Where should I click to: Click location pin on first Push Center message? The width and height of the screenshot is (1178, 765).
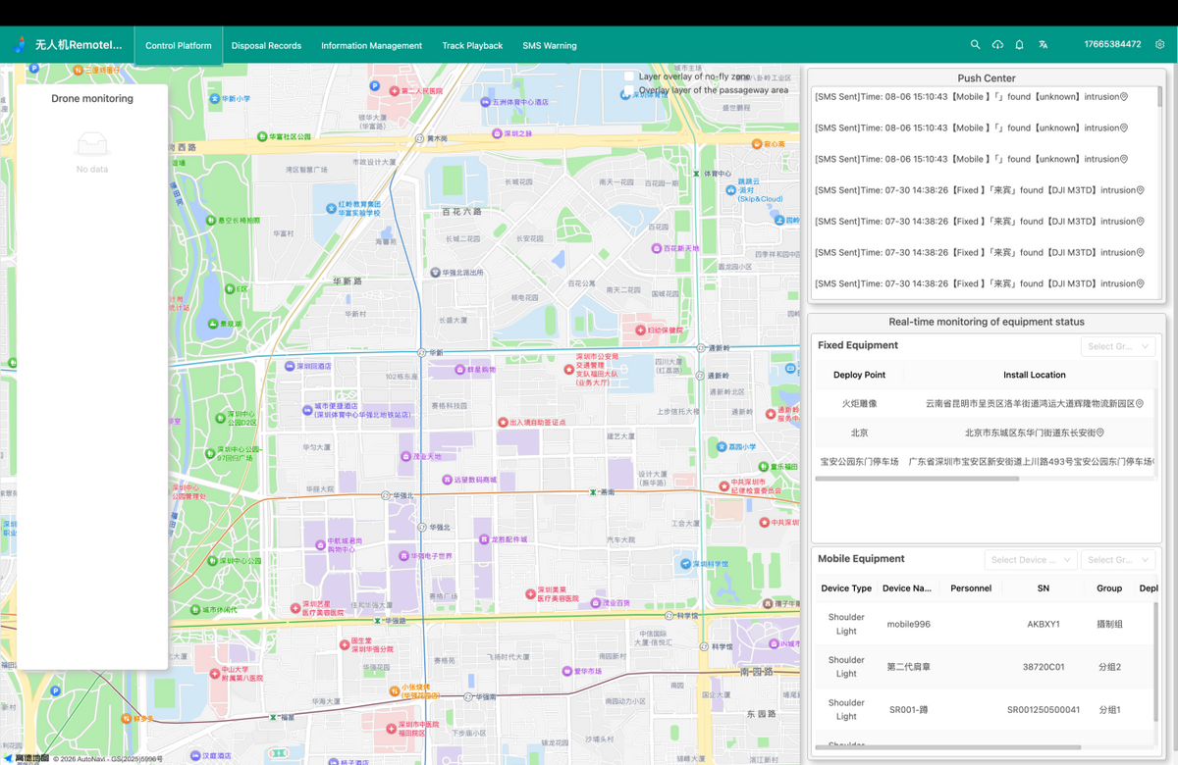click(1124, 97)
